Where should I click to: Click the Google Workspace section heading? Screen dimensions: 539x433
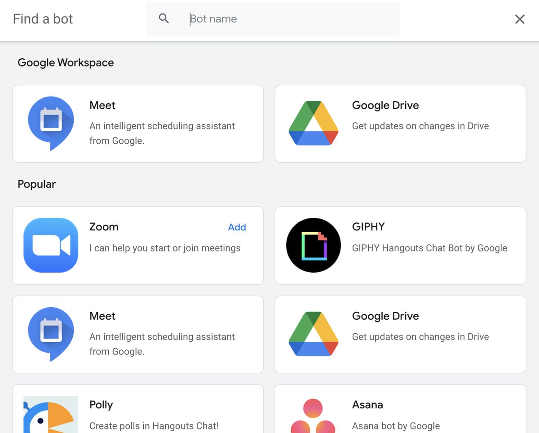66,63
